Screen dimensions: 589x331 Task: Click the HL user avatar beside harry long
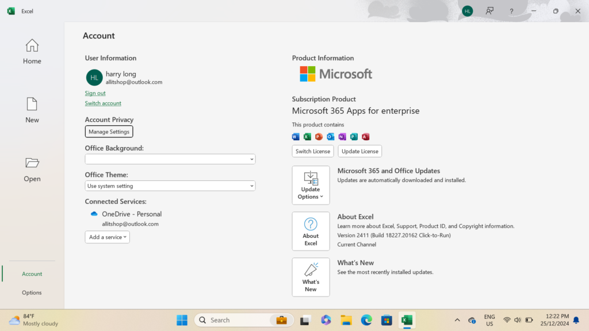click(94, 78)
